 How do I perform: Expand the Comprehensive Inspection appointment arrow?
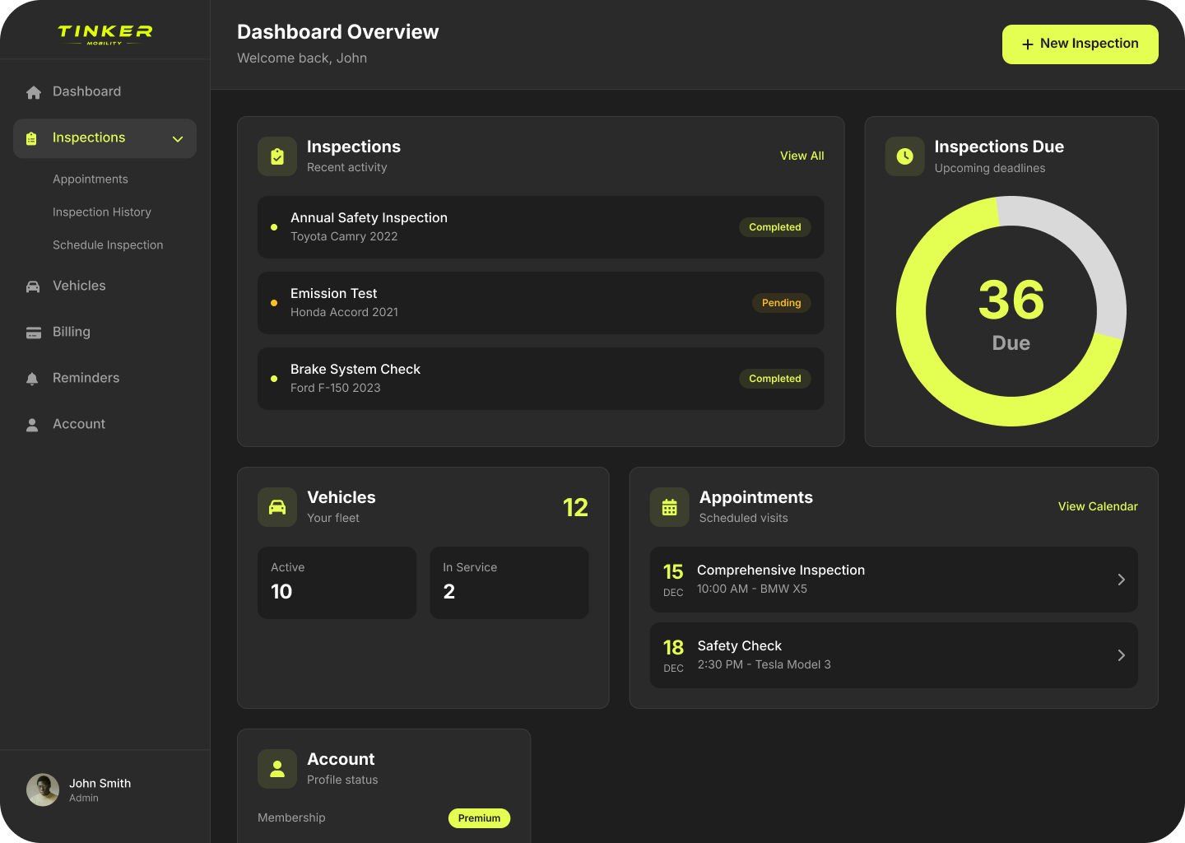pos(1121,580)
